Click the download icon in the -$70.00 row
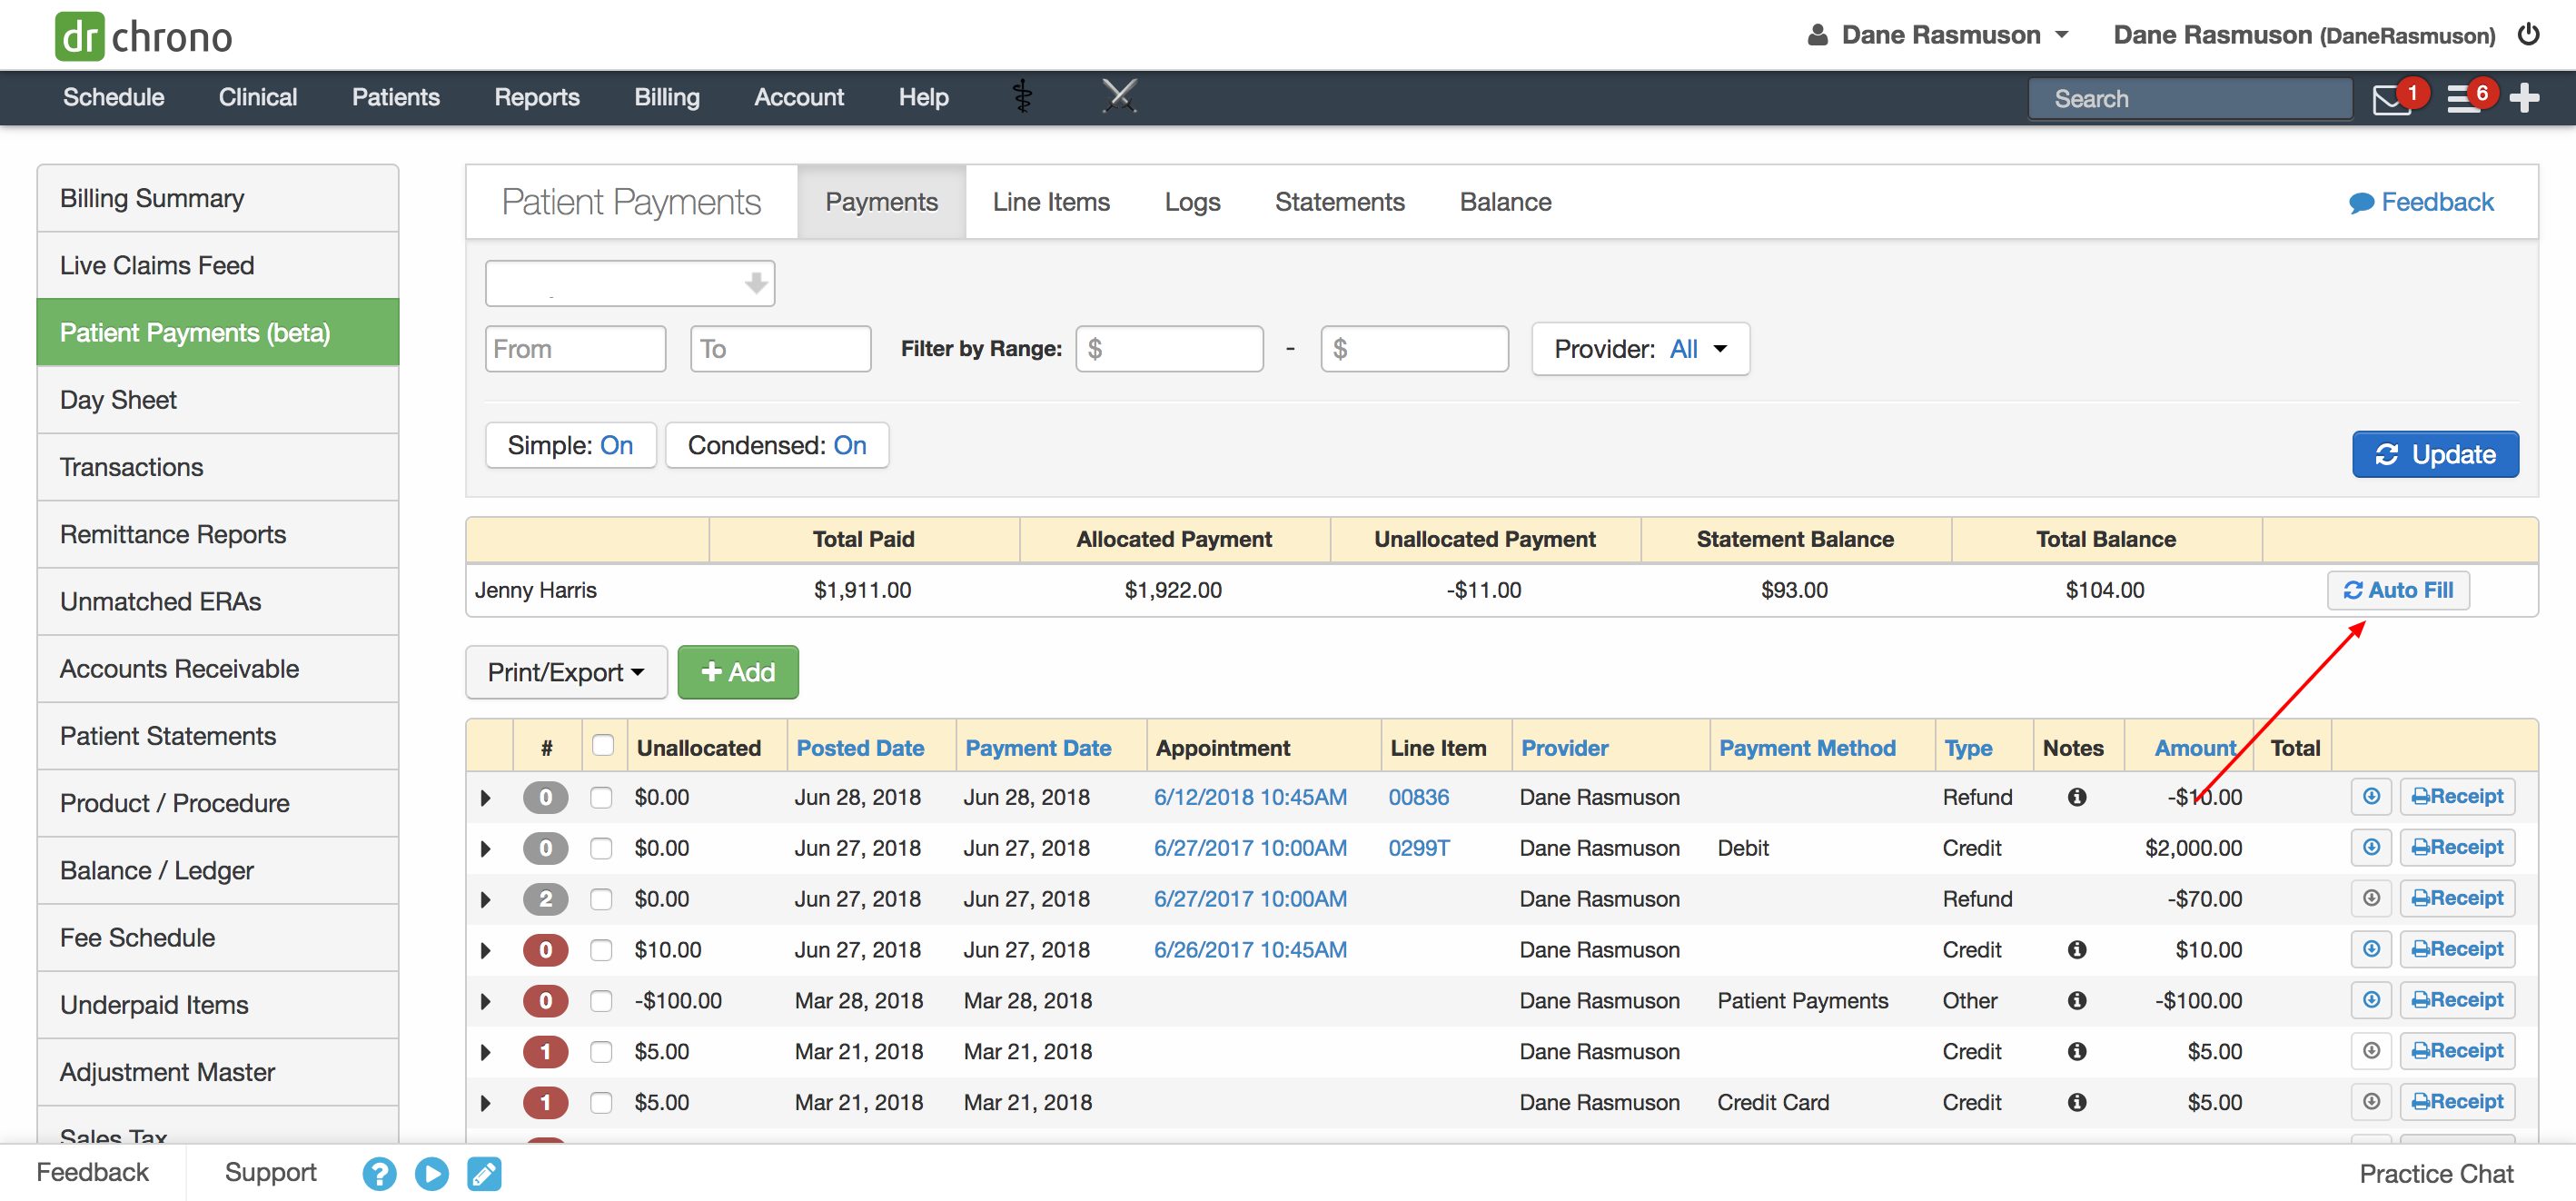The width and height of the screenshot is (2576, 1201). pyautogui.click(x=2371, y=898)
